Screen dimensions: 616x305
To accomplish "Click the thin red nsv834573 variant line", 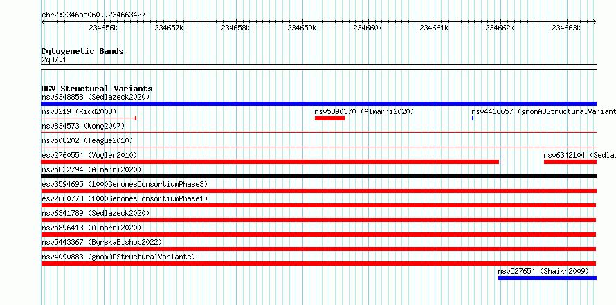I will [x=318, y=133].
